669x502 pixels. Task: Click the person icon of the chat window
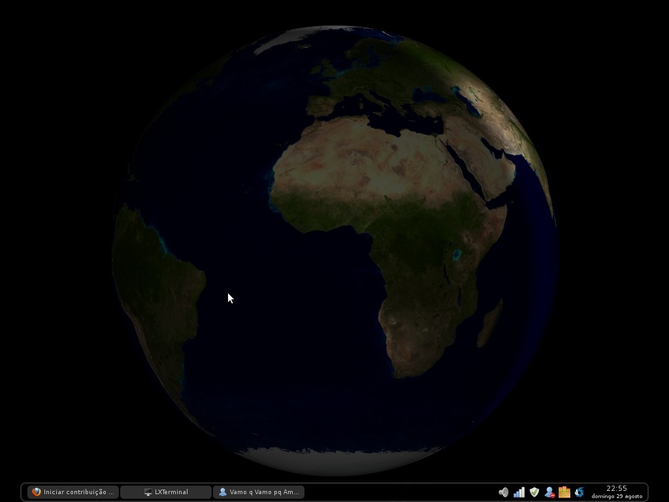[222, 492]
